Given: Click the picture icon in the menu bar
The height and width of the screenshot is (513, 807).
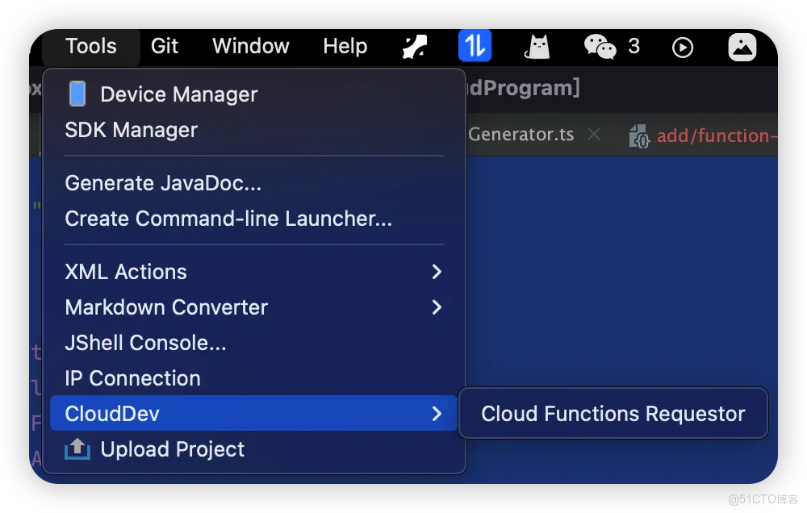Looking at the screenshot, I should [742, 47].
